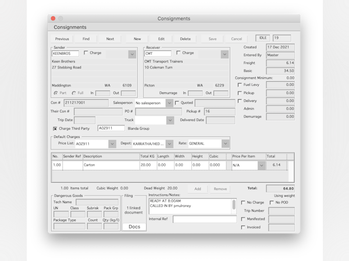Click the Sender code field KEENBROS
Image resolution: width=349 pixels, height=261 pixels.
pos(65,53)
